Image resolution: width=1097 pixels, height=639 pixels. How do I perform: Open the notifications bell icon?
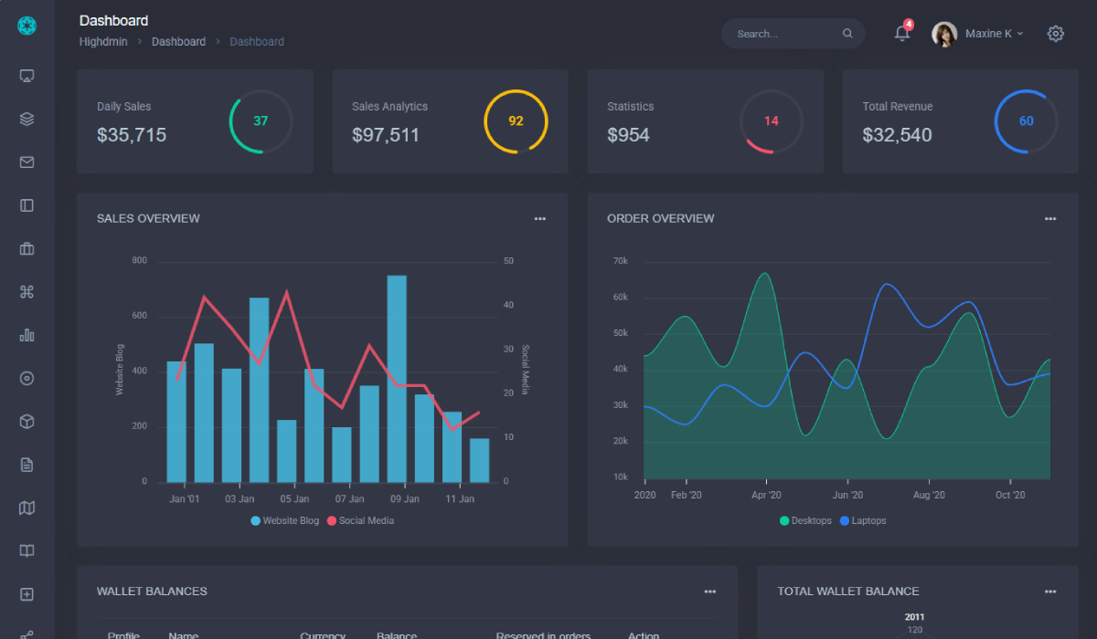[x=902, y=34]
